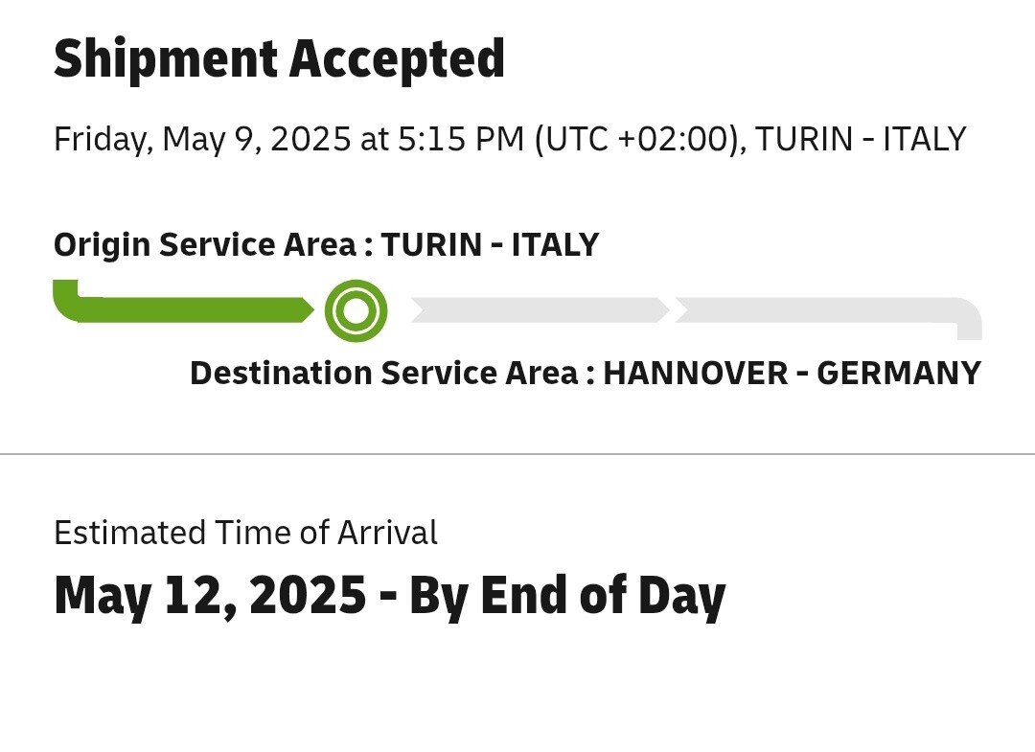Click the green completed progress segment
This screenshot has height=752, width=1035.
coord(192,309)
